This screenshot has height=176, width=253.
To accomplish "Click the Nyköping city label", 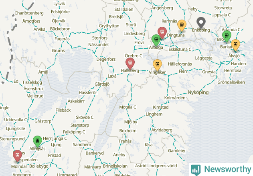I will [x=198, y=92].
